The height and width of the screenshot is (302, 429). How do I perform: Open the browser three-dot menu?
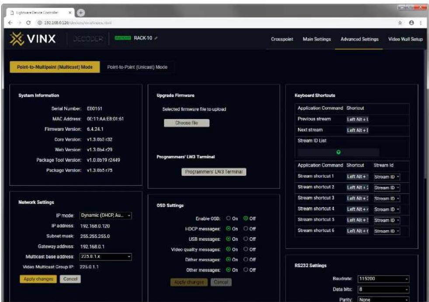(x=421, y=23)
